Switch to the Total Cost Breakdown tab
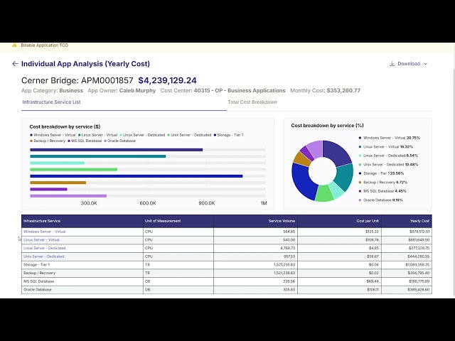 pos(252,102)
